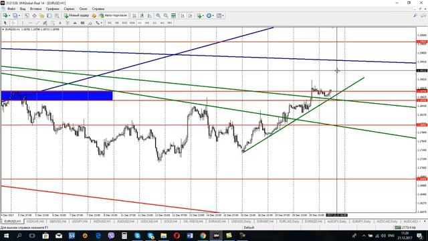Switch chart to Candlesticks mode
The image size is (428, 241).
[142, 15]
